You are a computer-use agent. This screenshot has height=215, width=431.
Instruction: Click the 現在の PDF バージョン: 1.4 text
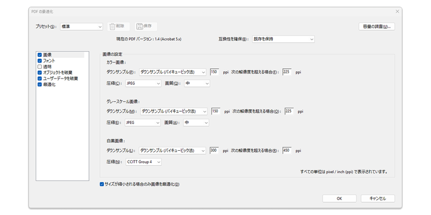tap(149, 39)
